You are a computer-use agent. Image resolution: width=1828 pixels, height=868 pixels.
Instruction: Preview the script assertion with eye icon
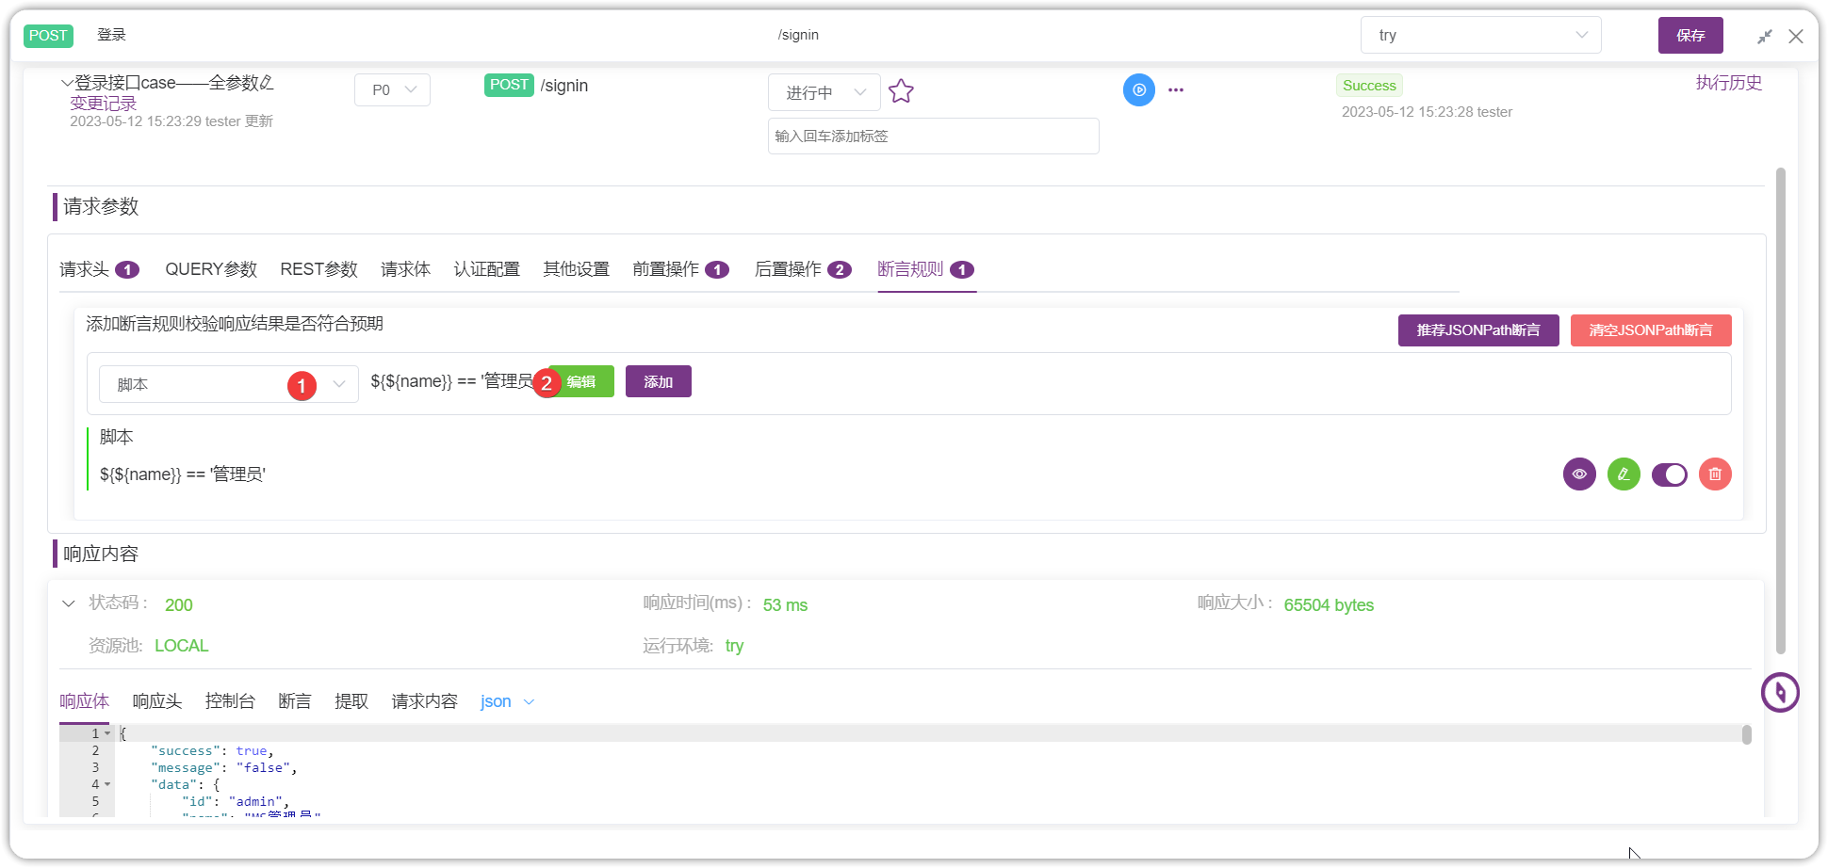[1579, 474]
